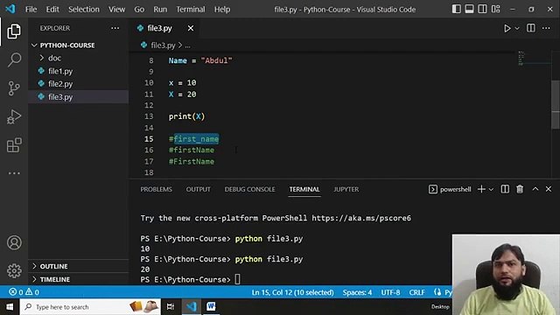
Task: Kill terminal with trash icon
Action: point(520,189)
